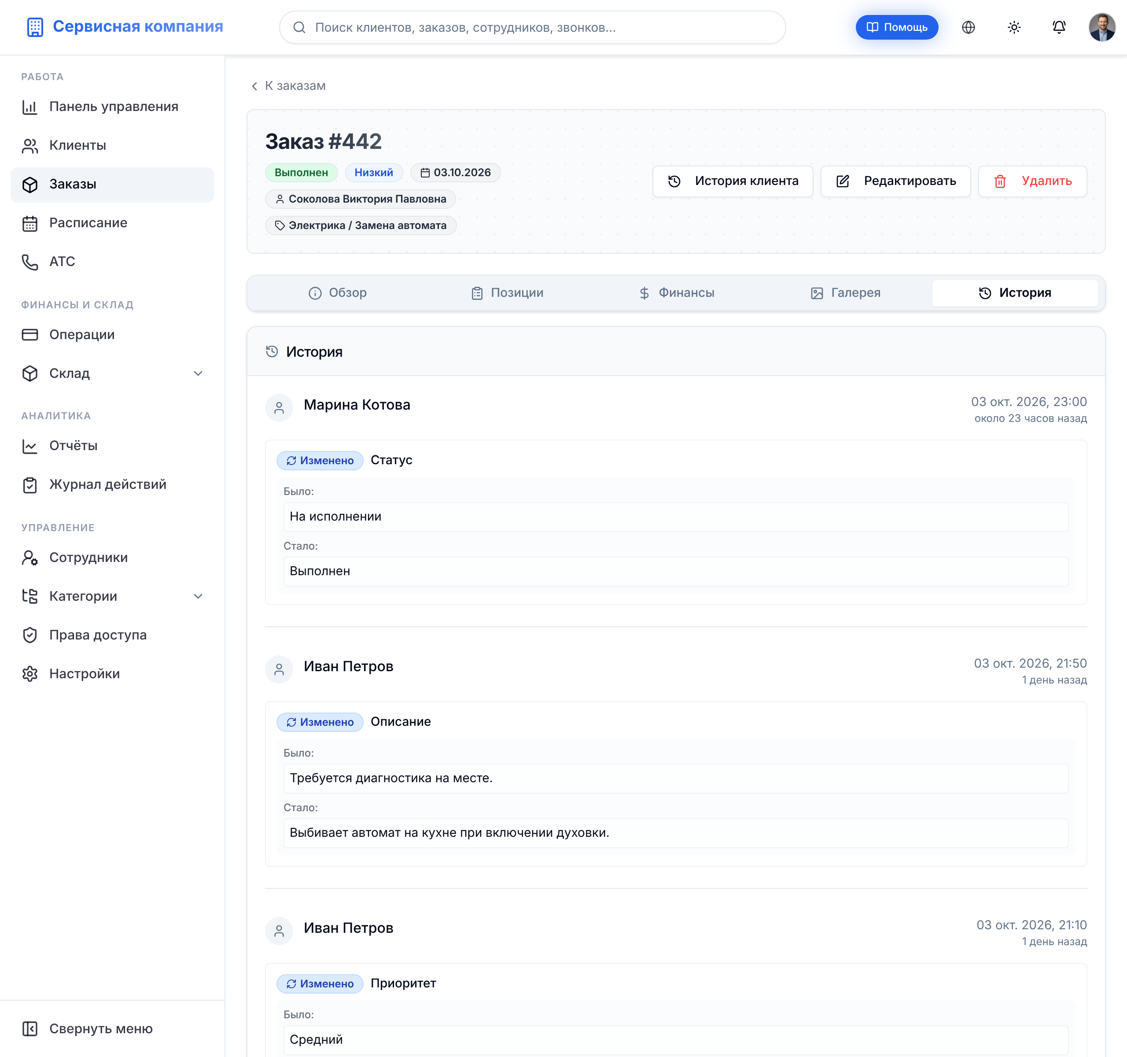This screenshot has height=1057, width=1127.
Task: Click client chip Соколова Виктория Павловна
Action: coord(361,199)
